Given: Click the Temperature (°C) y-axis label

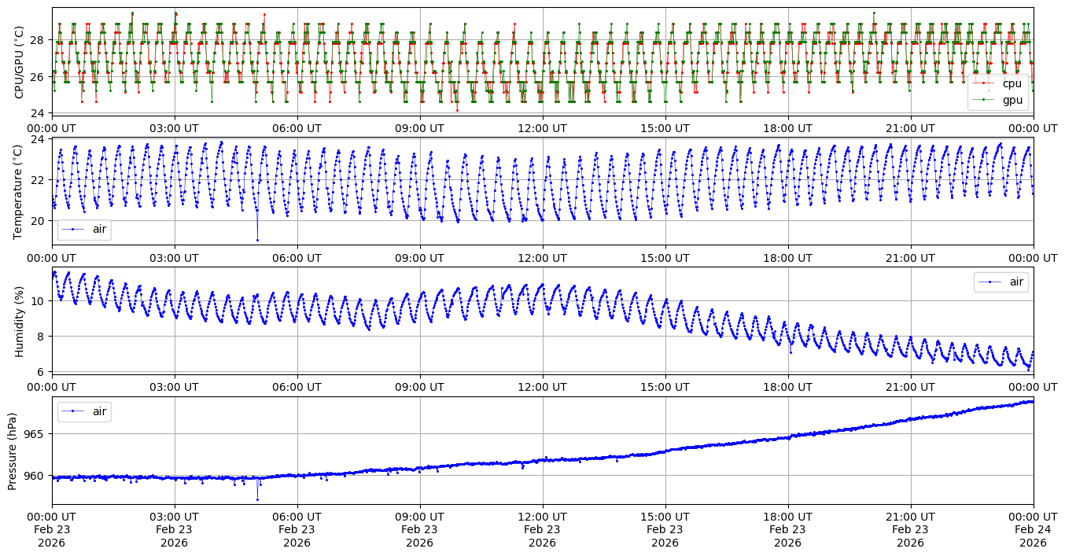Looking at the screenshot, I should point(19,191).
